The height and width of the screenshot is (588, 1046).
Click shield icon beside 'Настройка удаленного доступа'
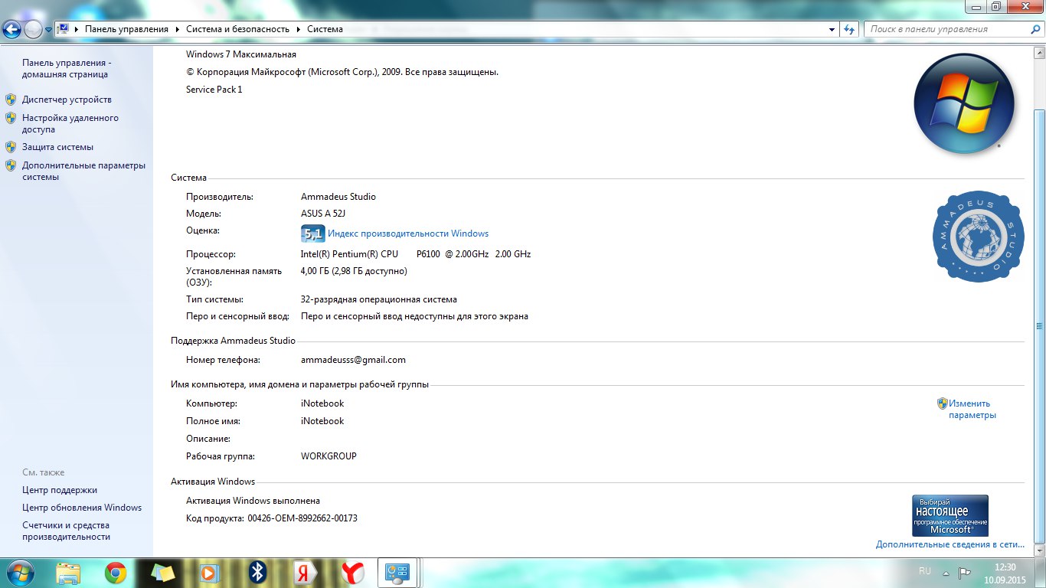pyautogui.click(x=11, y=118)
